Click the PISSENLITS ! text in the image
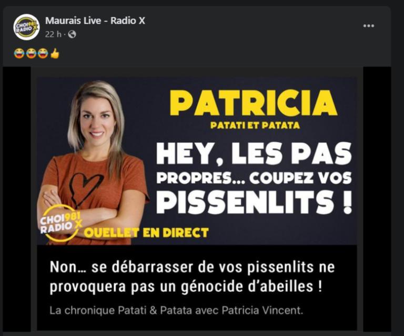The width and height of the screenshot is (404, 336). point(254,202)
